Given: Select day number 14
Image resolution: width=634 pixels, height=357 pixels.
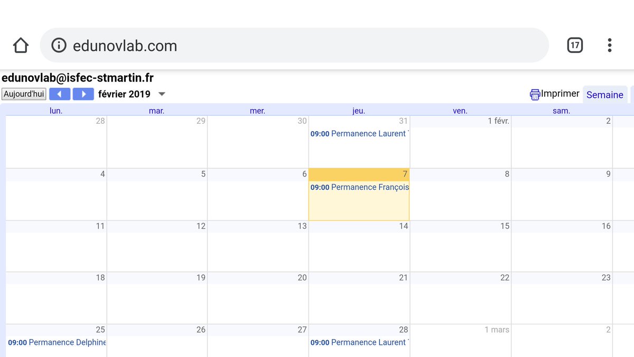Looking at the screenshot, I should pos(404,226).
